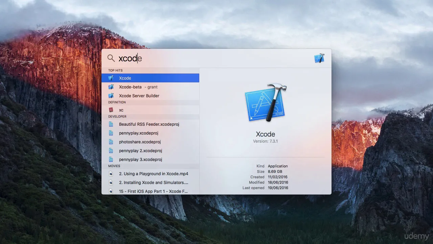Click the MOVIES section header
Image resolution: width=433 pixels, height=244 pixels.
click(x=114, y=166)
